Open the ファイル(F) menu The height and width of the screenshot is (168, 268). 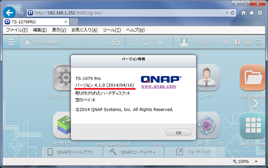17,30
